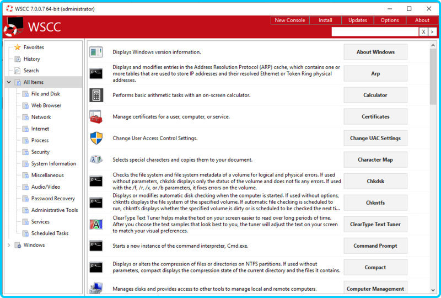Image resolution: width=441 pixels, height=298 pixels.
Task: Click the File and Disk icon
Action: click(25, 94)
